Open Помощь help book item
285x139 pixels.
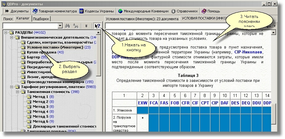pyautogui.click(x=211, y=11)
